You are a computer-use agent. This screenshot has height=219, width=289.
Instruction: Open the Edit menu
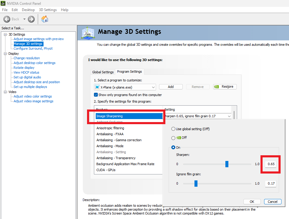15,10
